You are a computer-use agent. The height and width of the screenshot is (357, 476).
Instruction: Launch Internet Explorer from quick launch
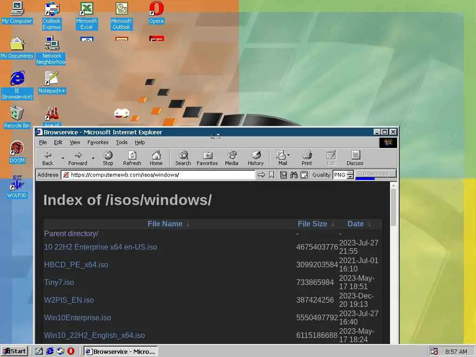click(50, 351)
